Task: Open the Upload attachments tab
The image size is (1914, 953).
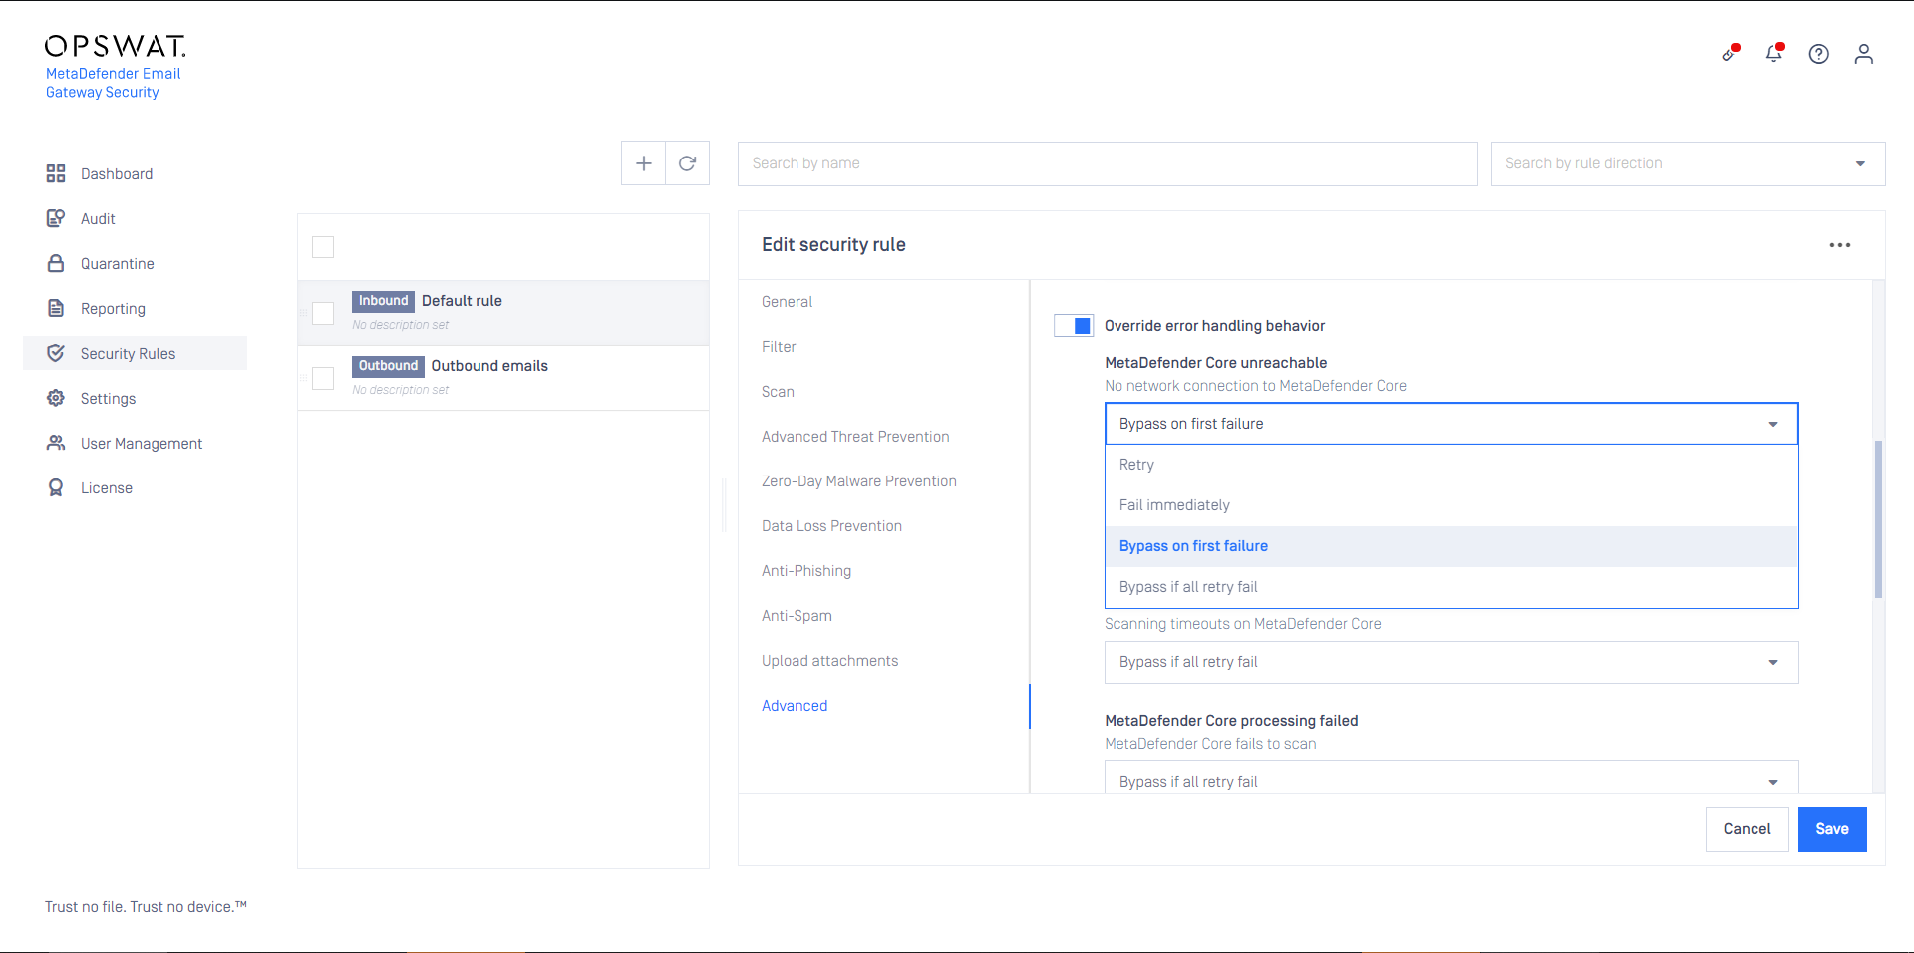Action: 829,661
